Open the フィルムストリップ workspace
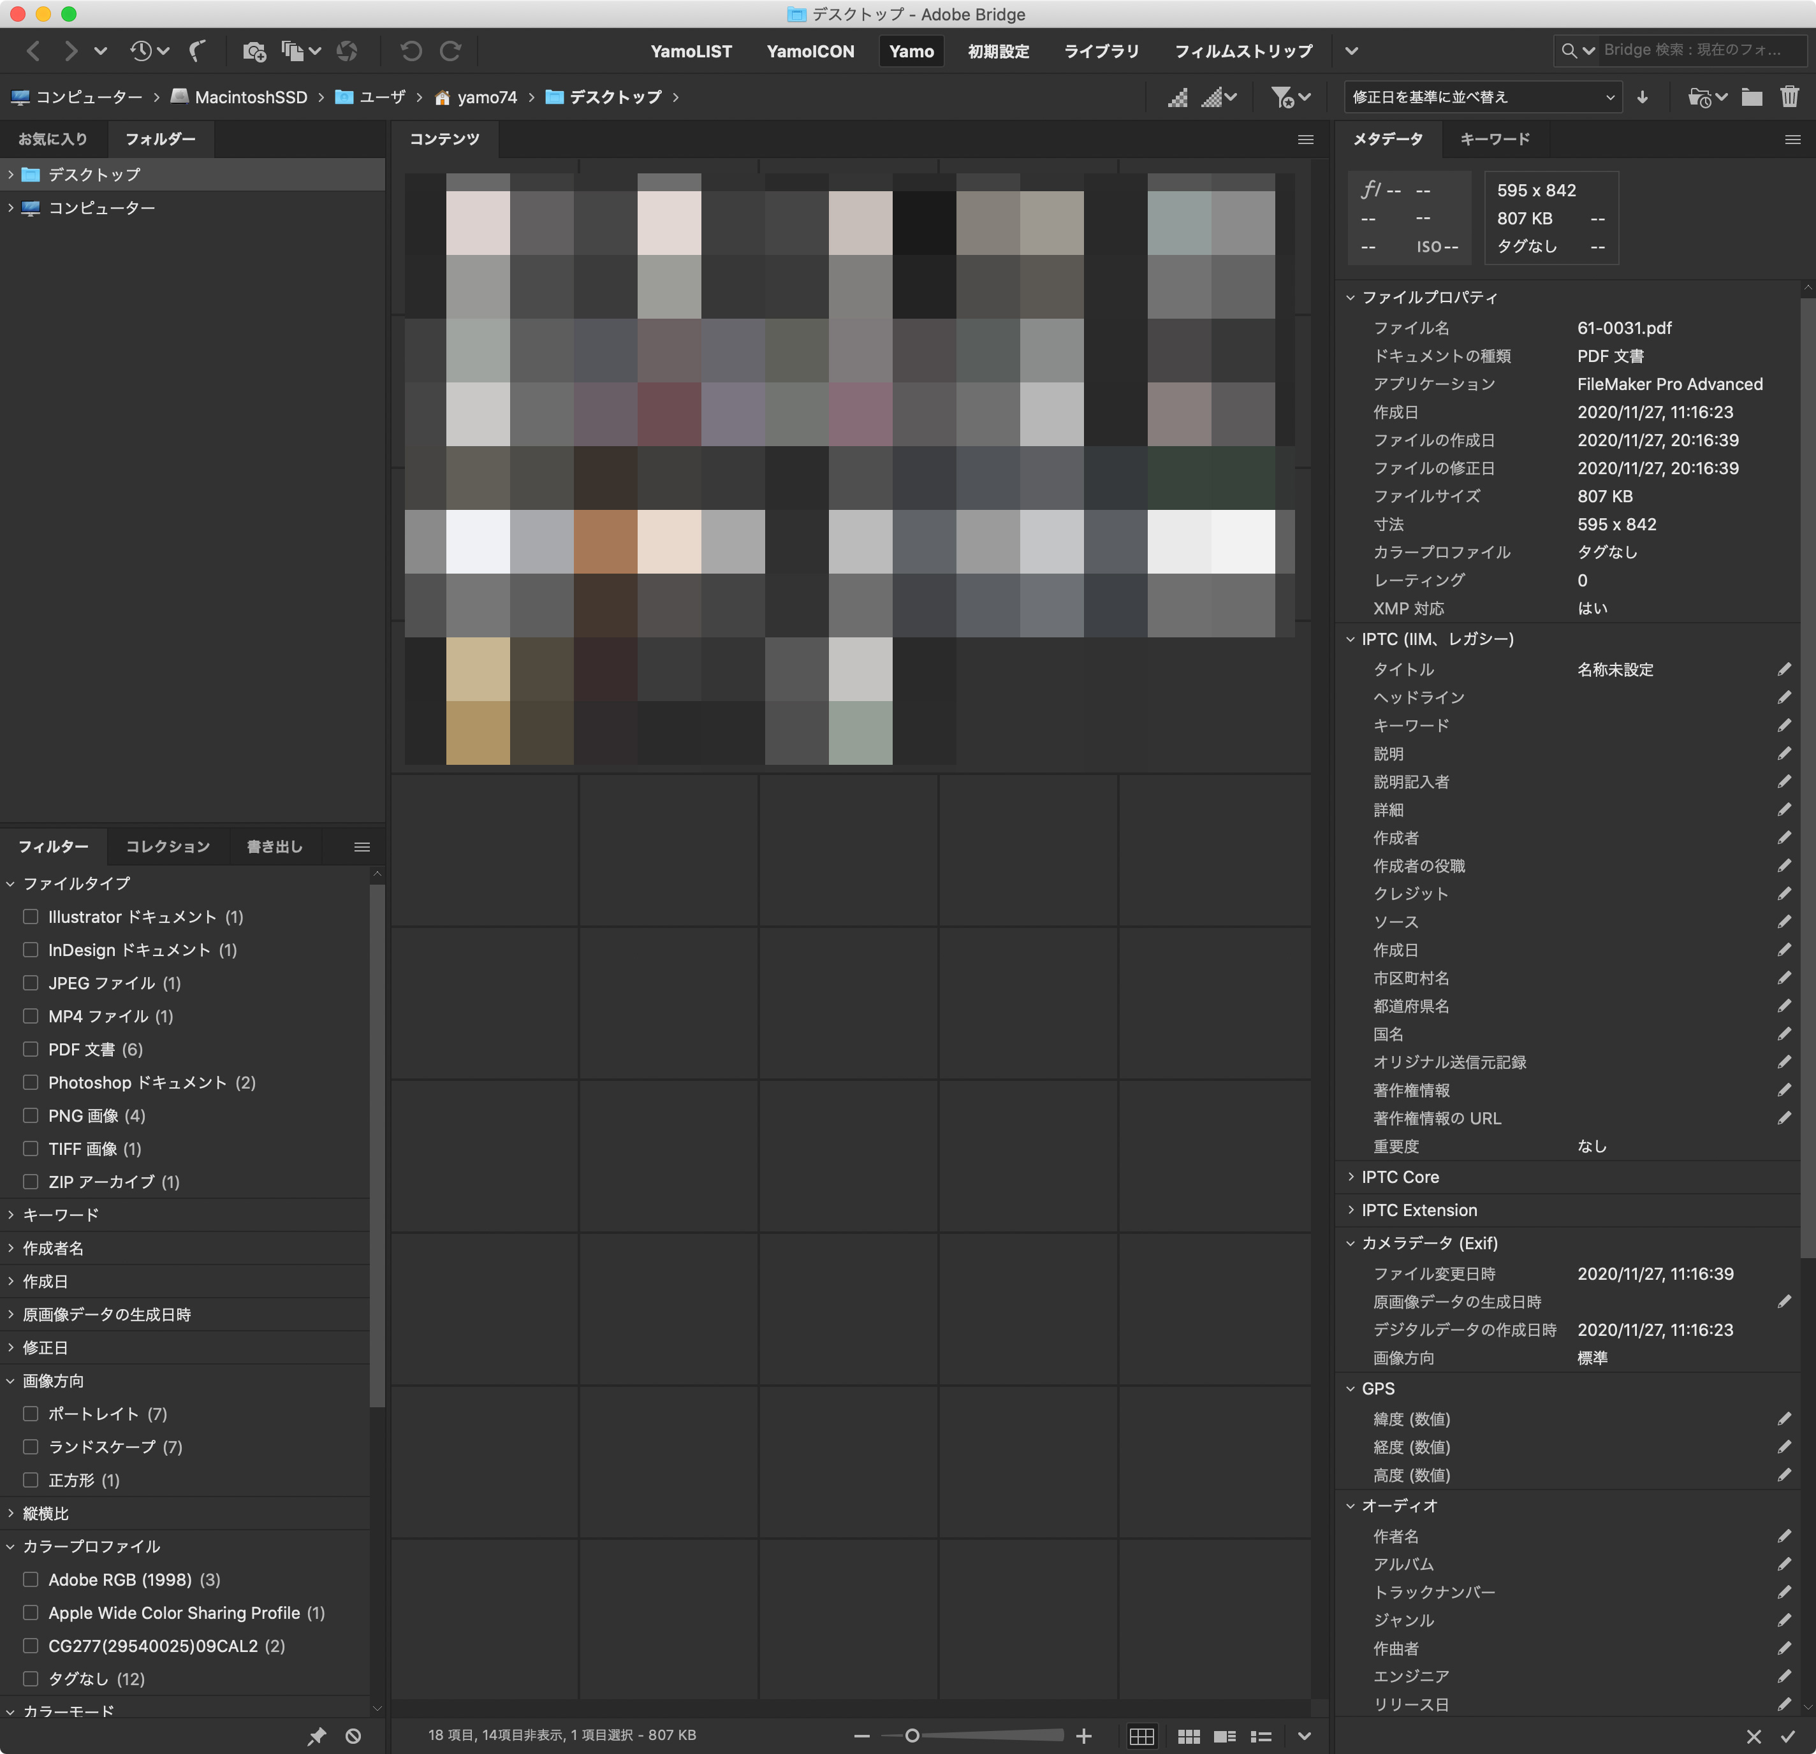 [x=1243, y=51]
